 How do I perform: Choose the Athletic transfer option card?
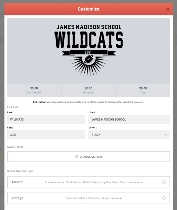pyautogui.click(x=88, y=182)
